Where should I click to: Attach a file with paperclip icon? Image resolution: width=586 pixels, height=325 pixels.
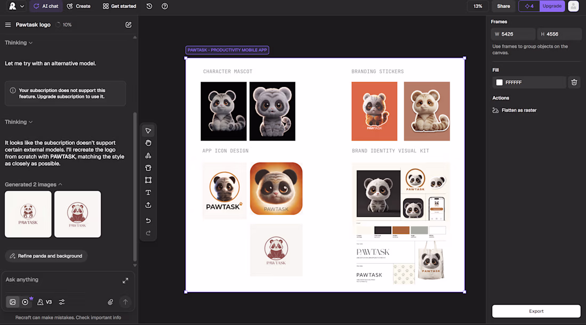pos(110,302)
